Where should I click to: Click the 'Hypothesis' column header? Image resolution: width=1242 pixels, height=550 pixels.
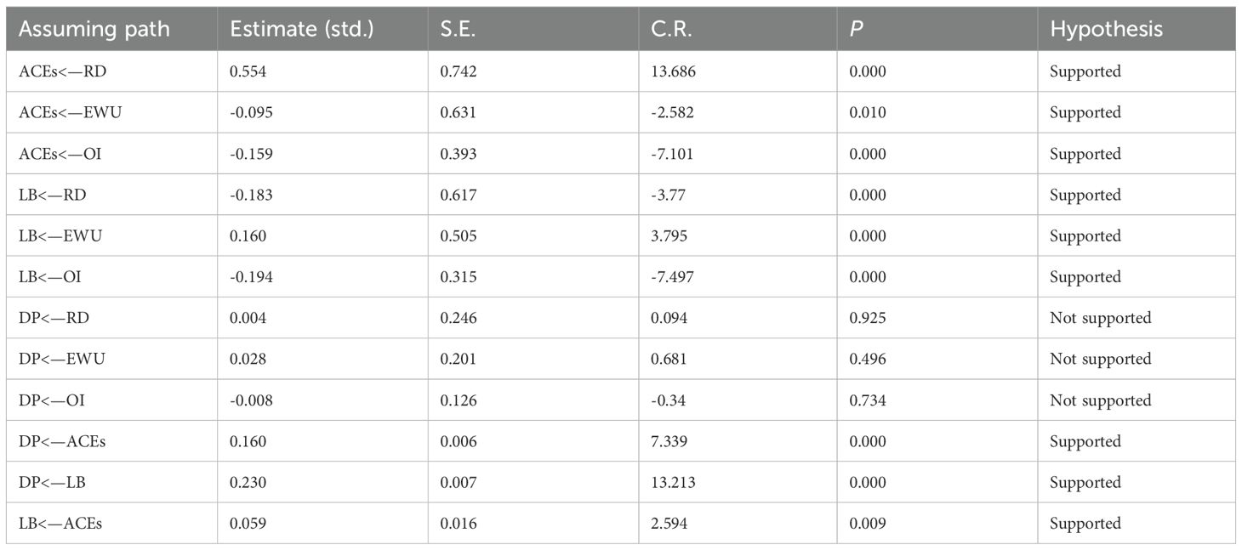[1106, 30]
